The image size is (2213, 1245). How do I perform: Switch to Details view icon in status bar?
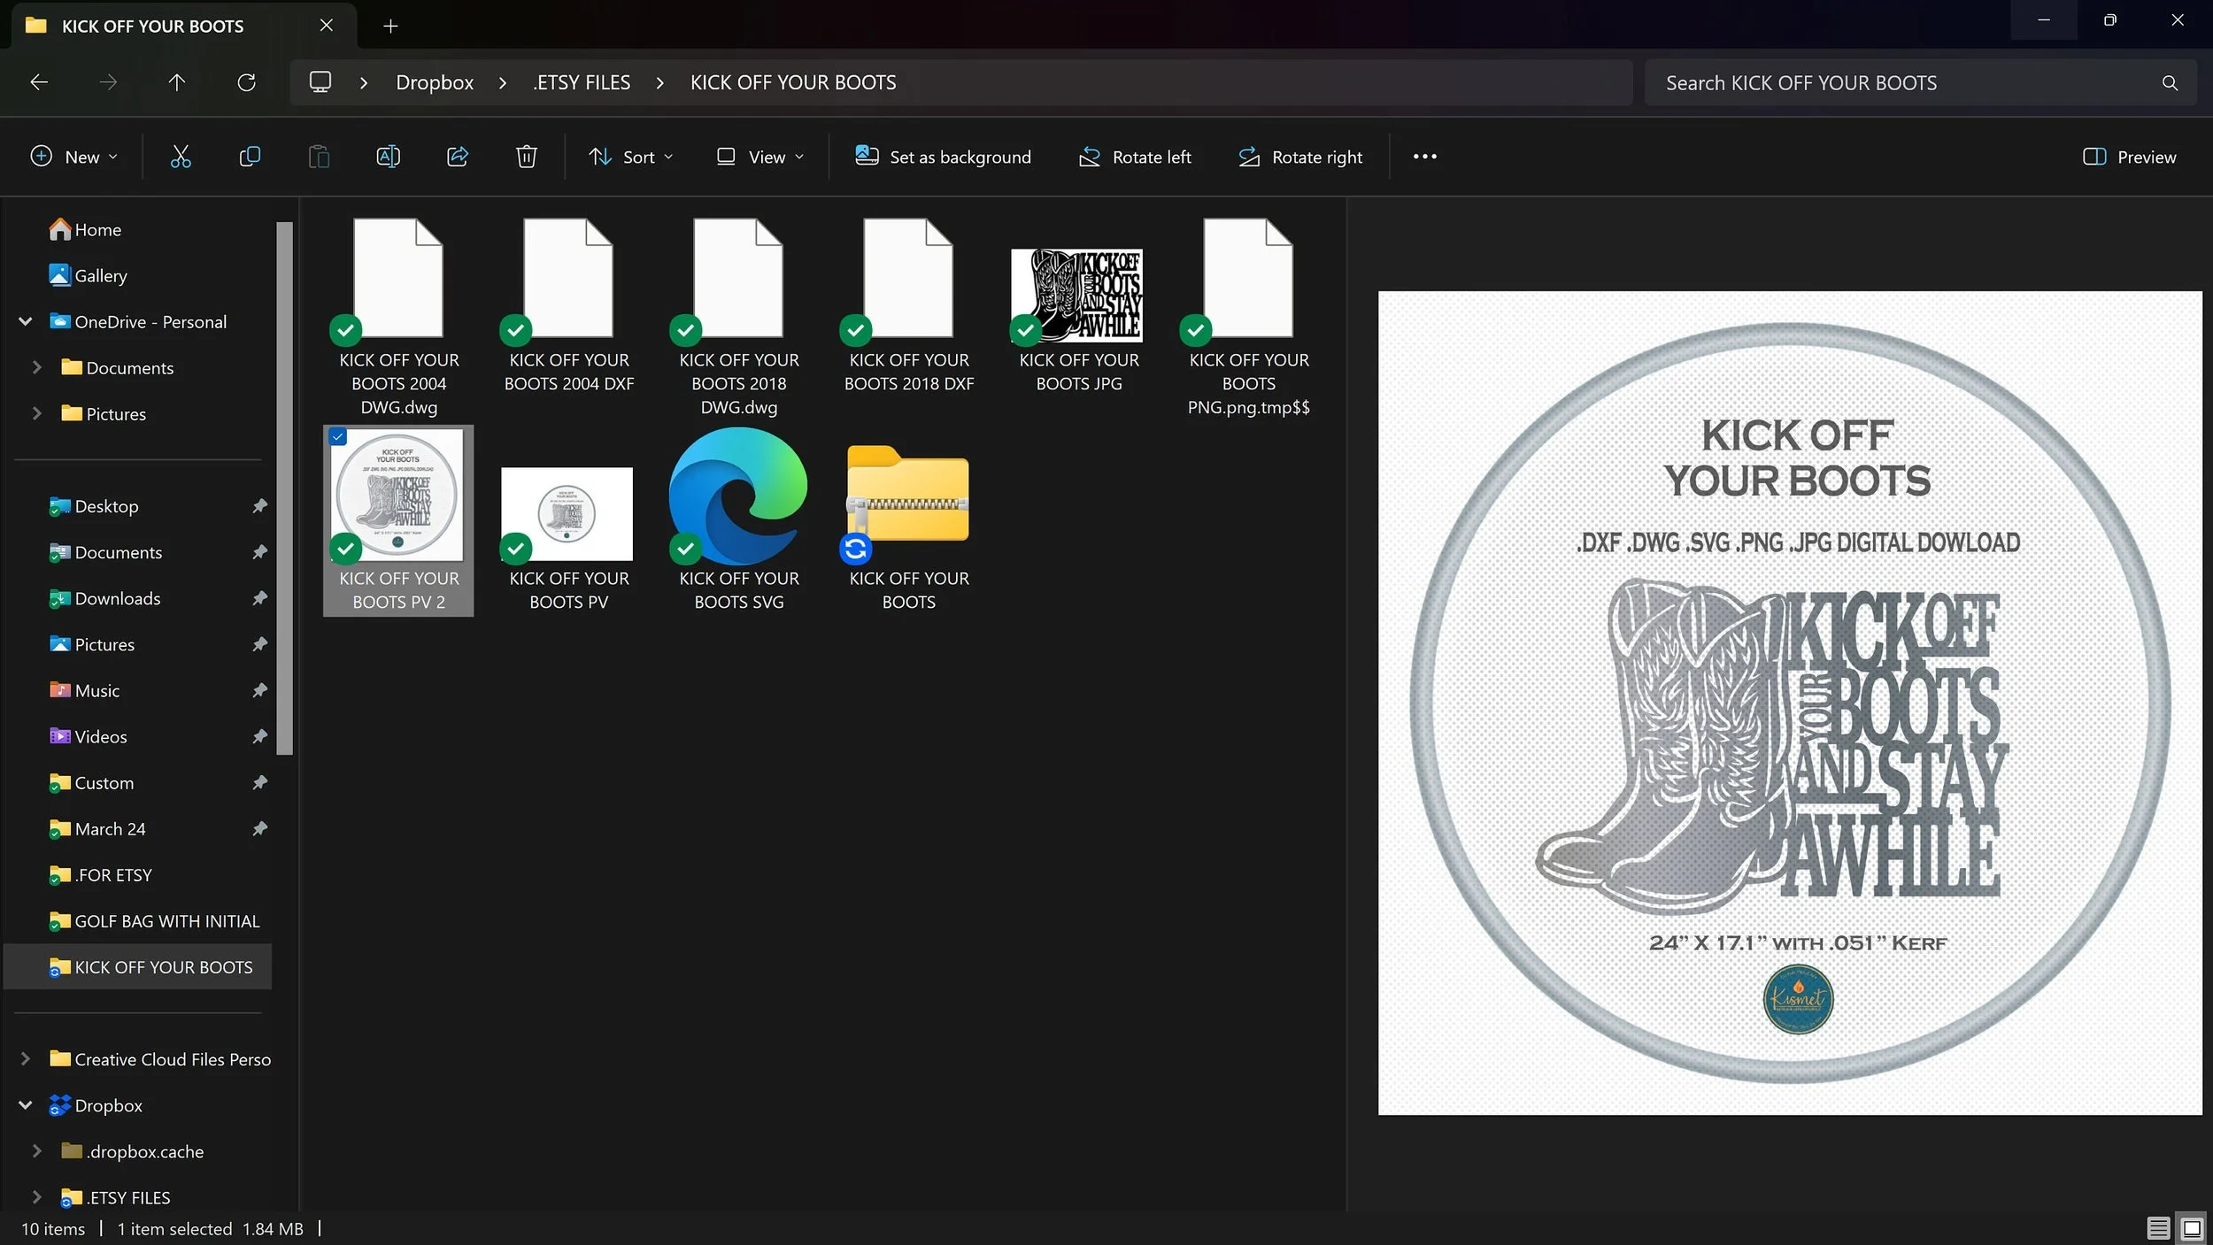(x=2158, y=1228)
